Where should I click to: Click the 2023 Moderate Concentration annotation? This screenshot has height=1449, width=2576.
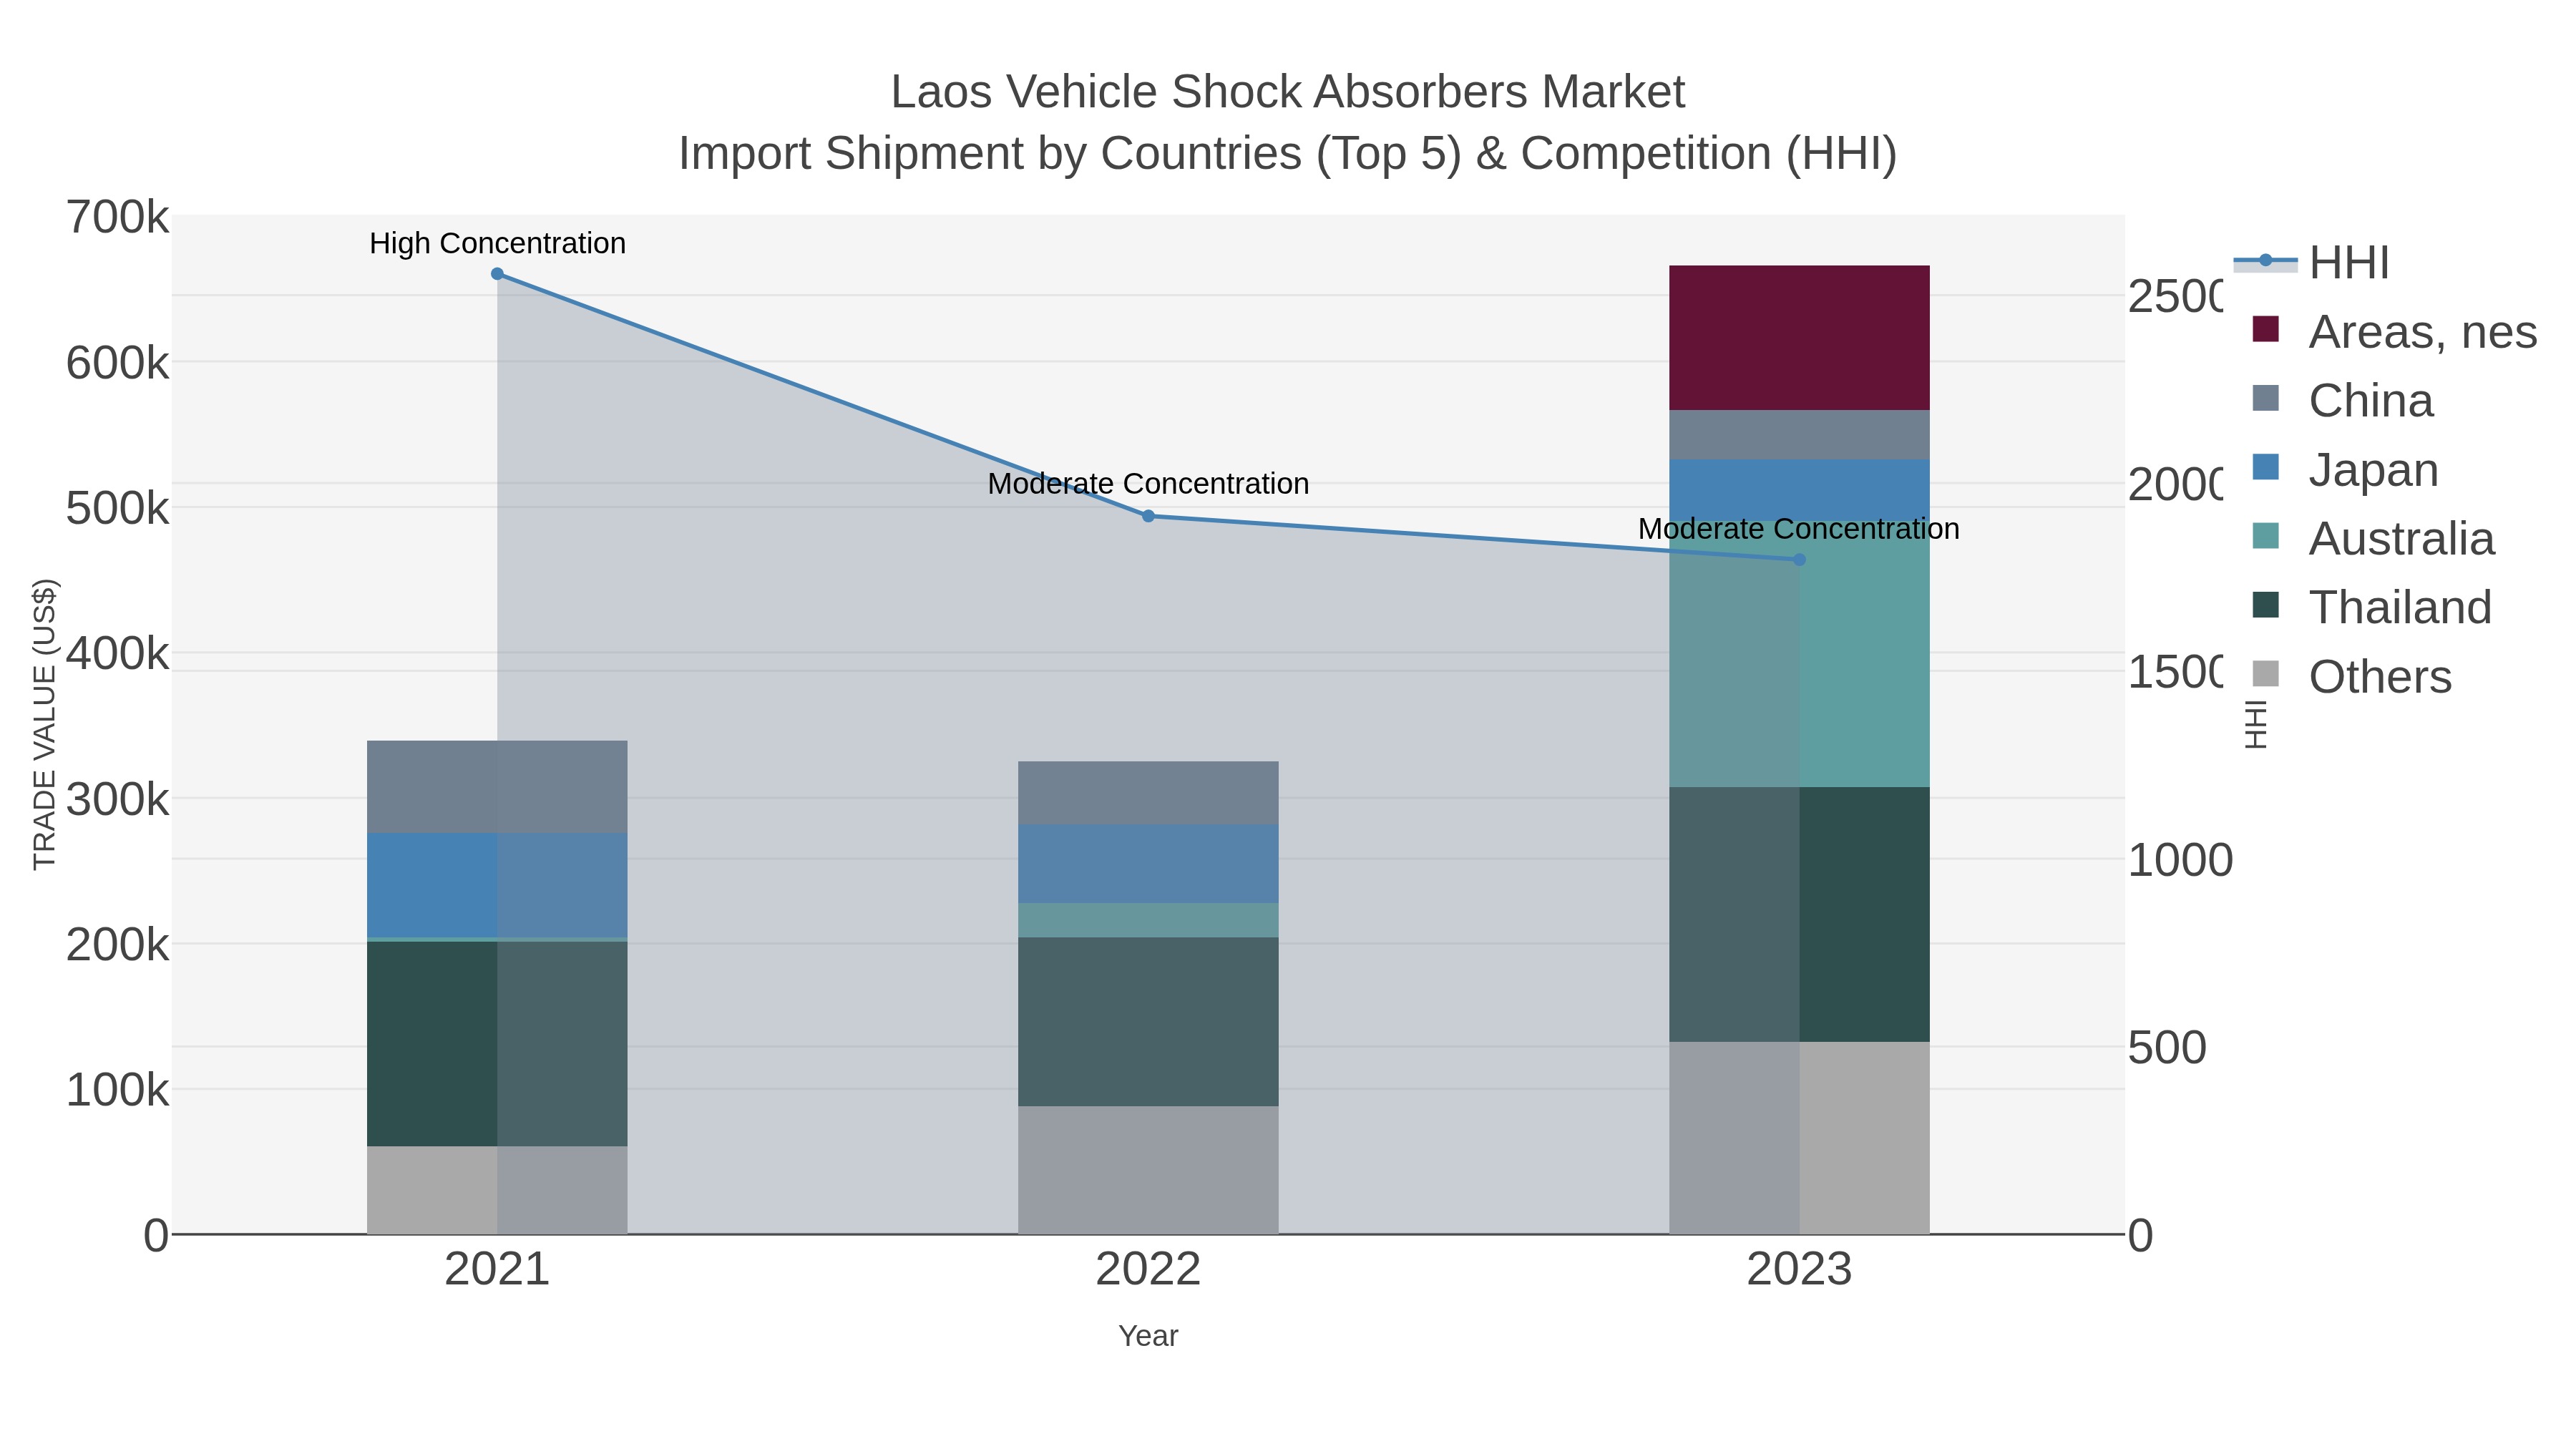coord(1799,529)
